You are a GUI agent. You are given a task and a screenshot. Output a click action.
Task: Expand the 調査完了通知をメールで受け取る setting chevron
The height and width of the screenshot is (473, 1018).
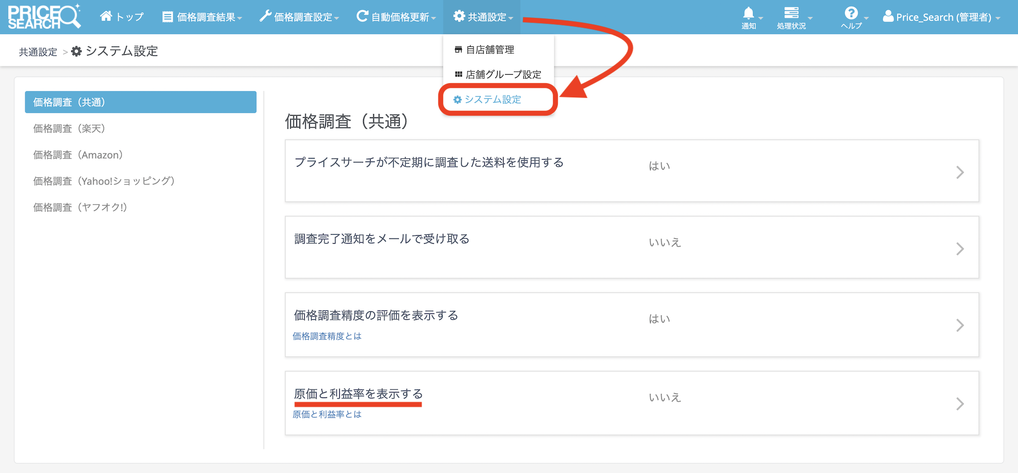pos(960,249)
